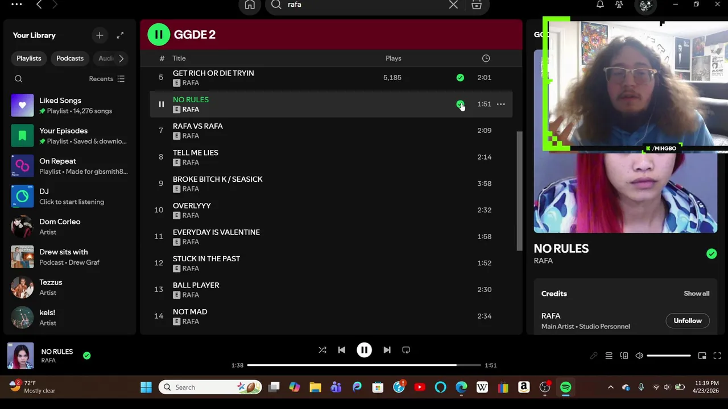Select the Playlists filter chip

click(x=29, y=59)
